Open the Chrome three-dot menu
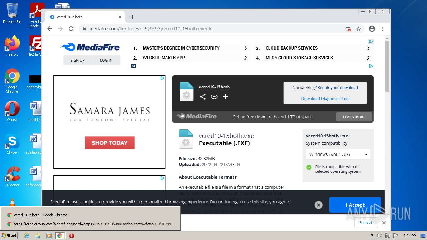Viewport: 427px width, 240px height. pyautogui.click(x=383, y=29)
